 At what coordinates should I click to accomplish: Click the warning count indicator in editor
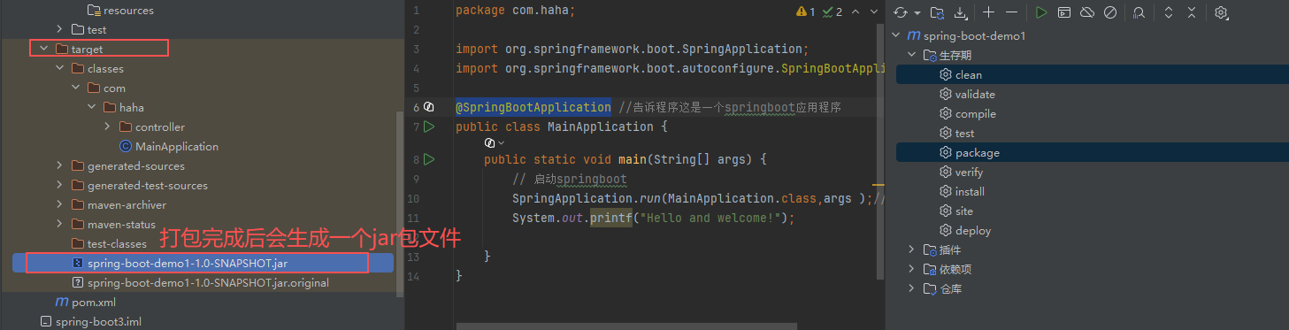[x=806, y=12]
